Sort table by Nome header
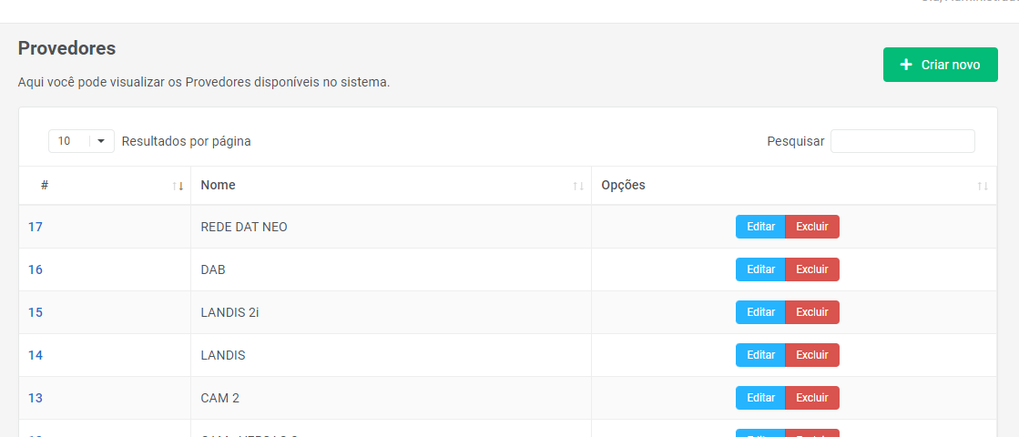 pyautogui.click(x=219, y=186)
